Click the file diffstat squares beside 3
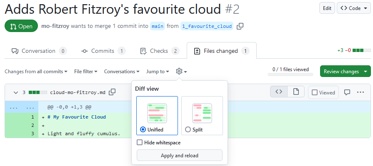The height and width of the screenshot is (166, 373). [x=38, y=93]
